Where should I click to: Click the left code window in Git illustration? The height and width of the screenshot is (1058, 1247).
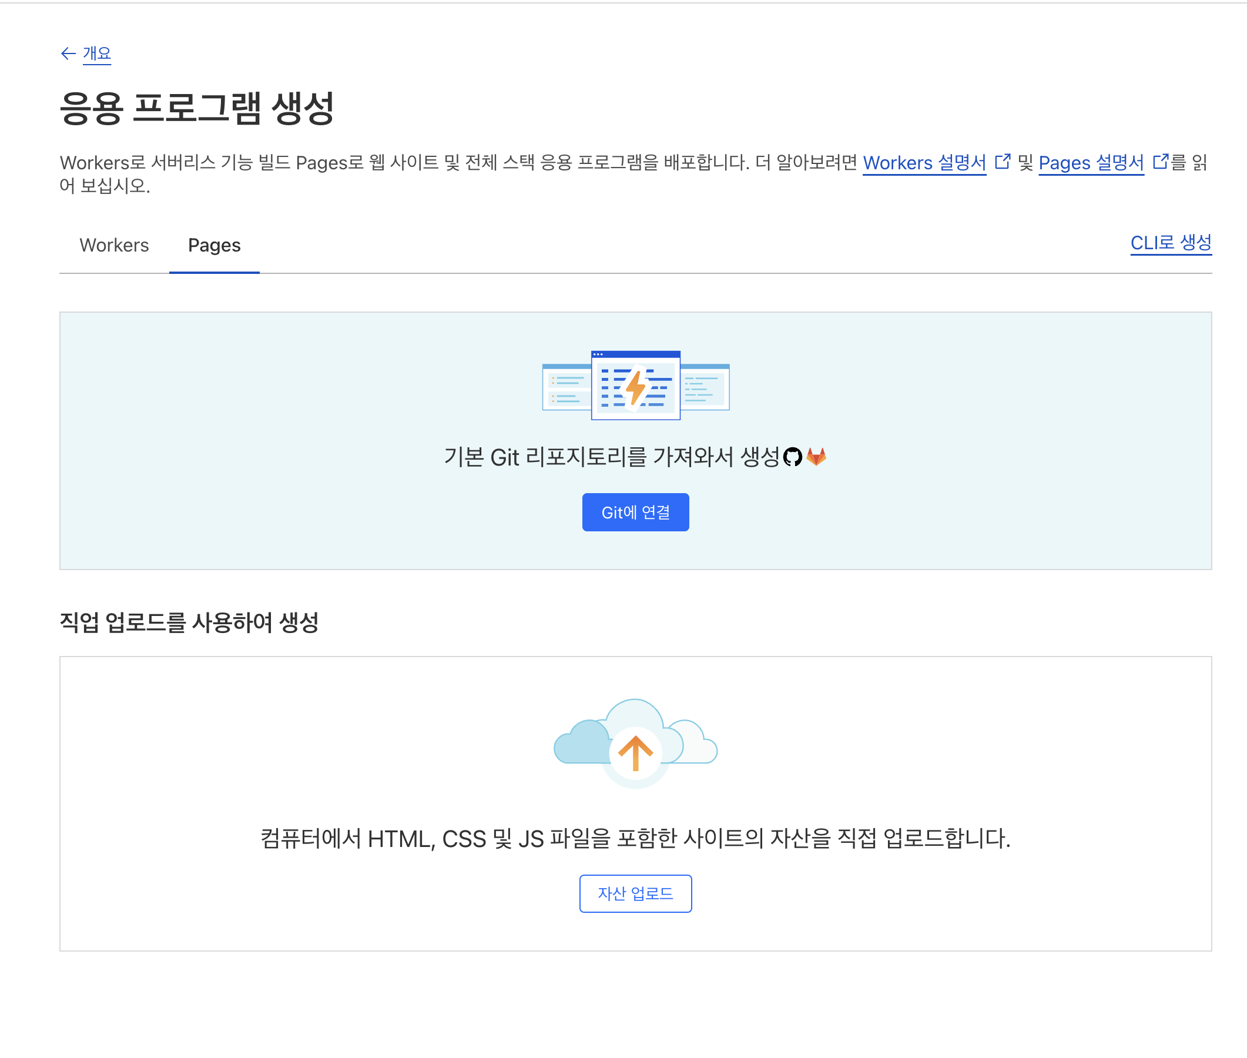coord(566,387)
